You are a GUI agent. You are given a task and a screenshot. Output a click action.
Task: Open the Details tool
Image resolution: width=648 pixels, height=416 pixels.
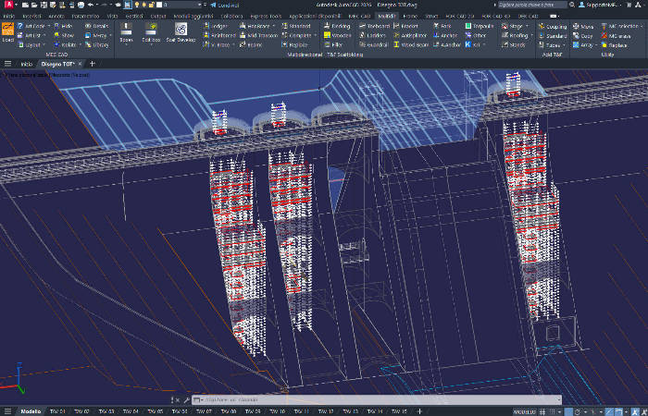(96, 26)
